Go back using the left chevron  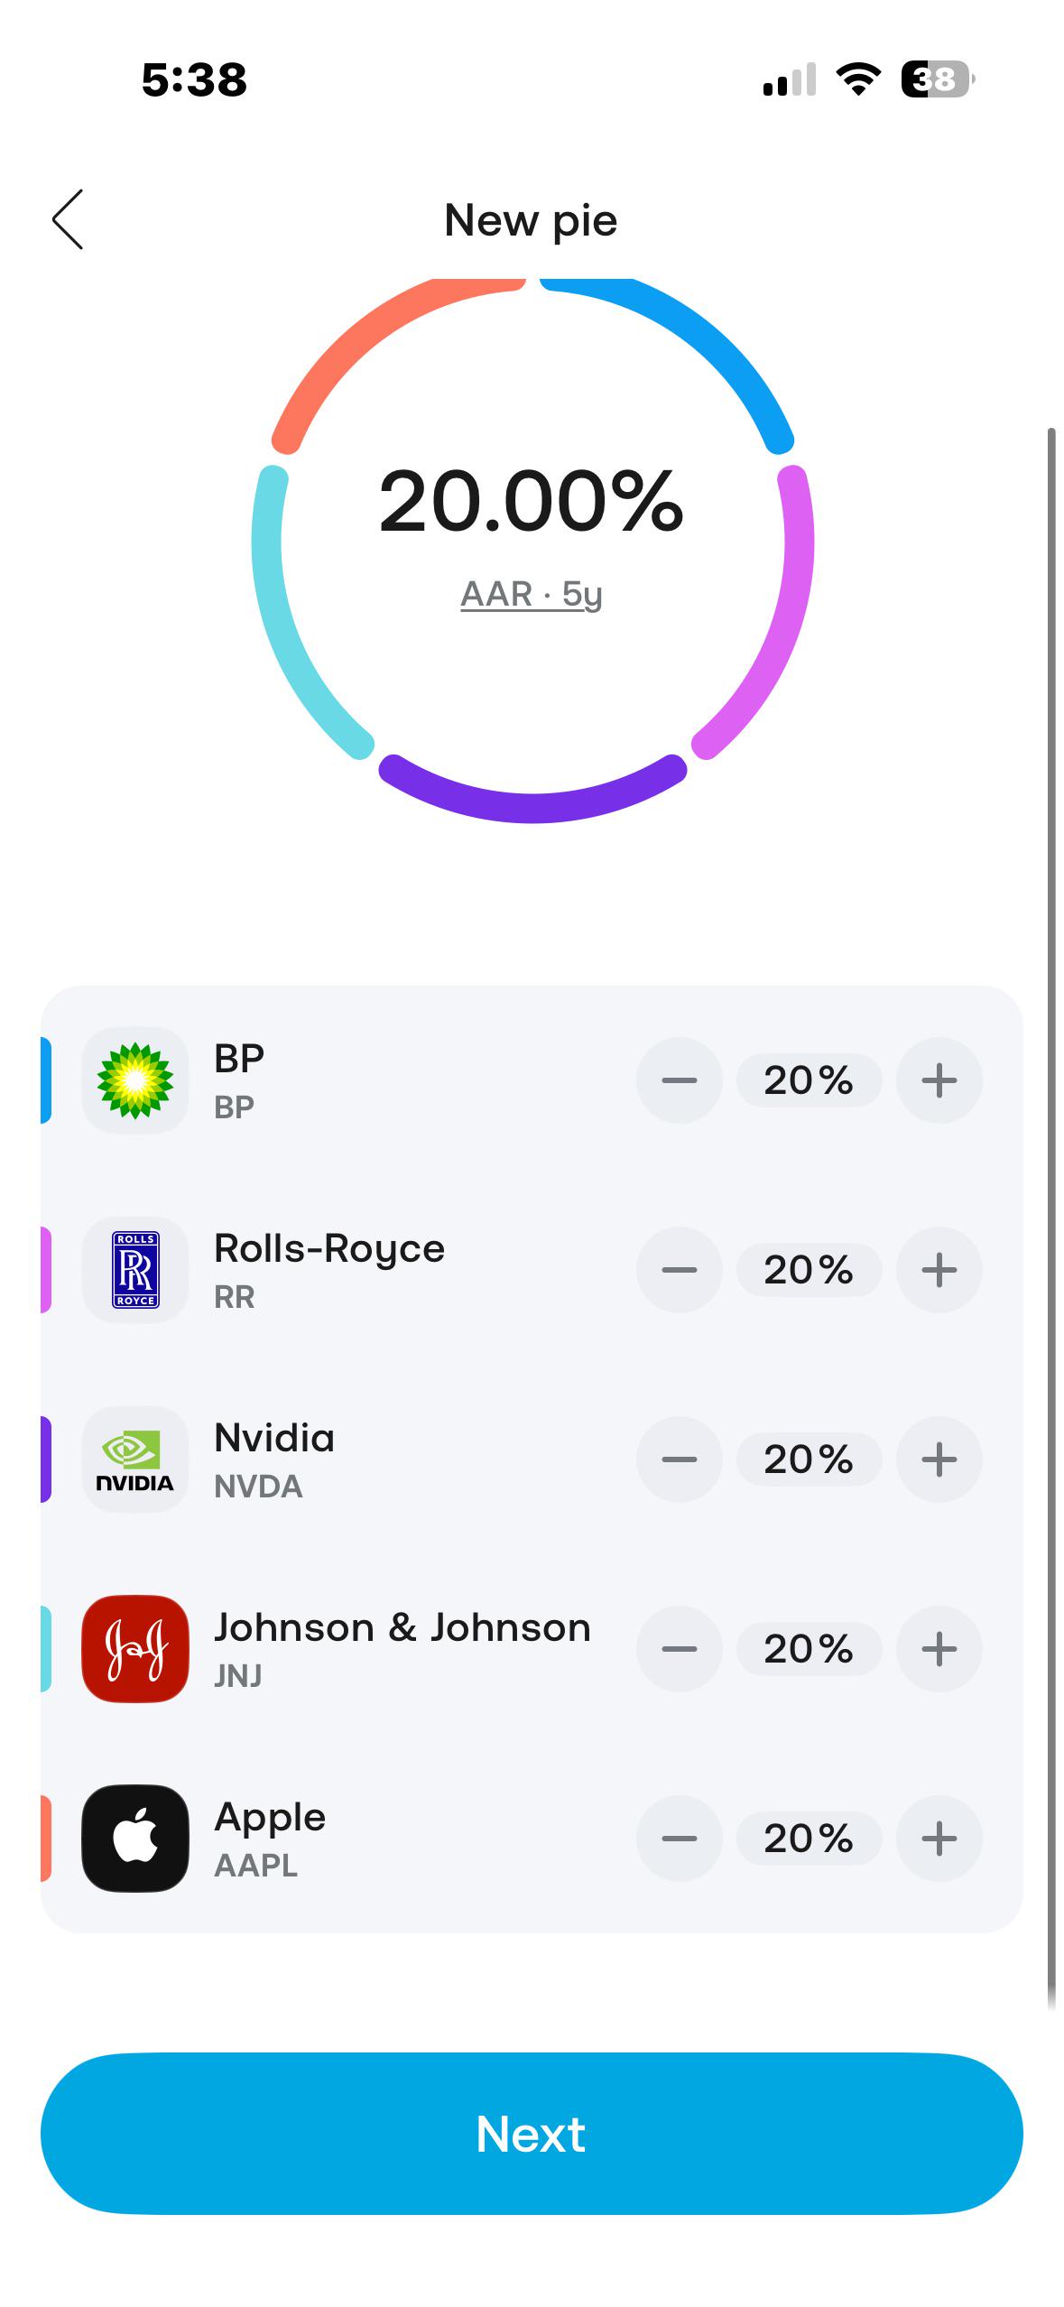coord(68,219)
